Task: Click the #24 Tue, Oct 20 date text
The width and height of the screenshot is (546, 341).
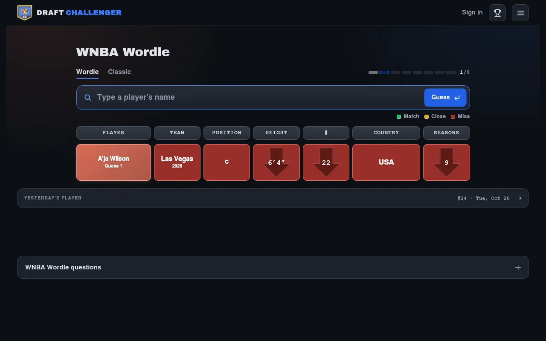Action: pos(483,198)
